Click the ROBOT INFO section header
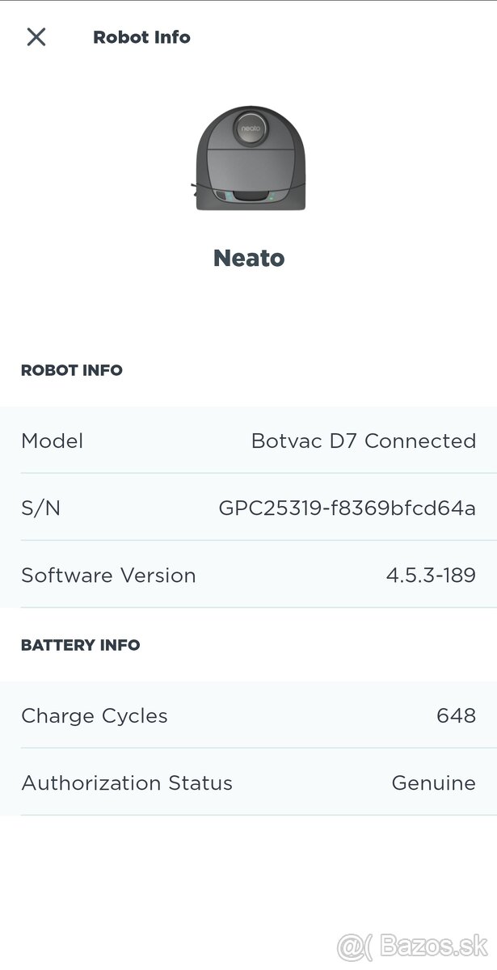 click(72, 370)
